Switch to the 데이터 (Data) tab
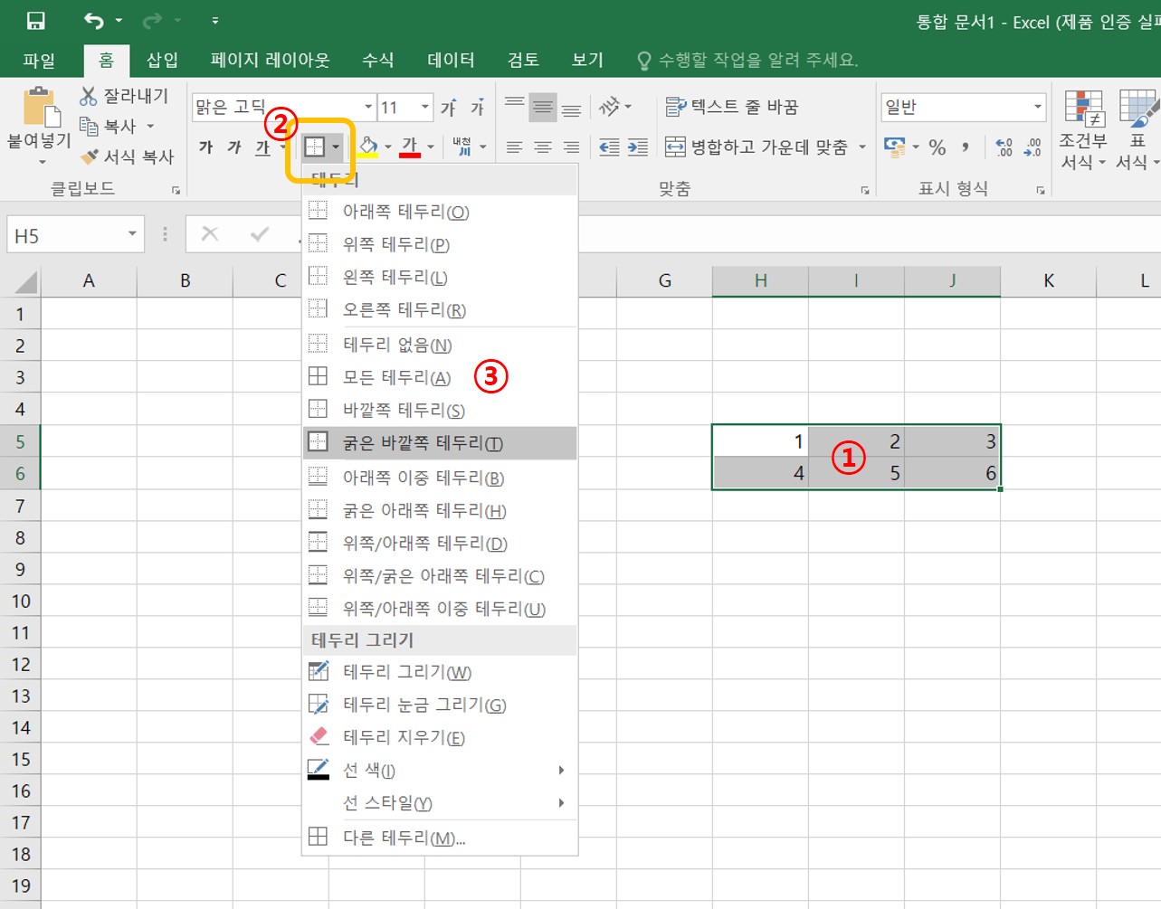This screenshot has height=909, width=1161. point(451,61)
